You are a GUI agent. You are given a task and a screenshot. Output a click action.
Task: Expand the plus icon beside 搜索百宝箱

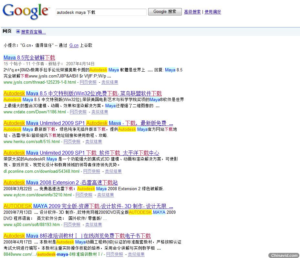(x=18, y=31)
